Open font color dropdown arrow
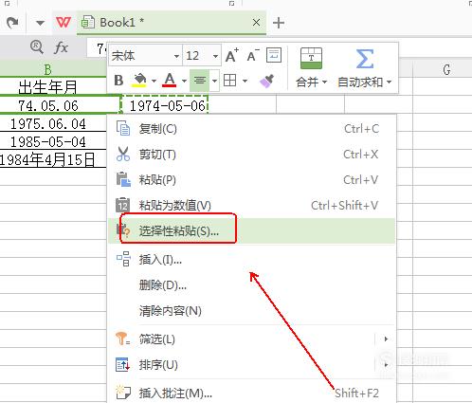472x403 pixels. pos(184,81)
